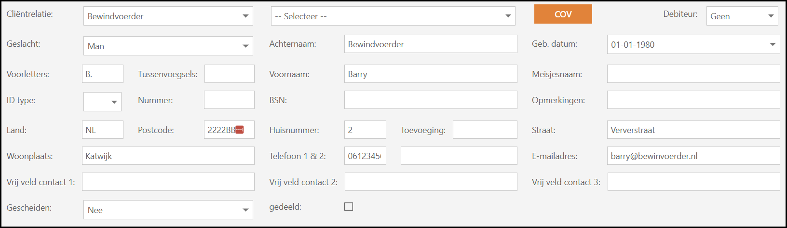Click the Achternaam input field
The width and height of the screenshot is (787, 228).
tap(430, 44)
